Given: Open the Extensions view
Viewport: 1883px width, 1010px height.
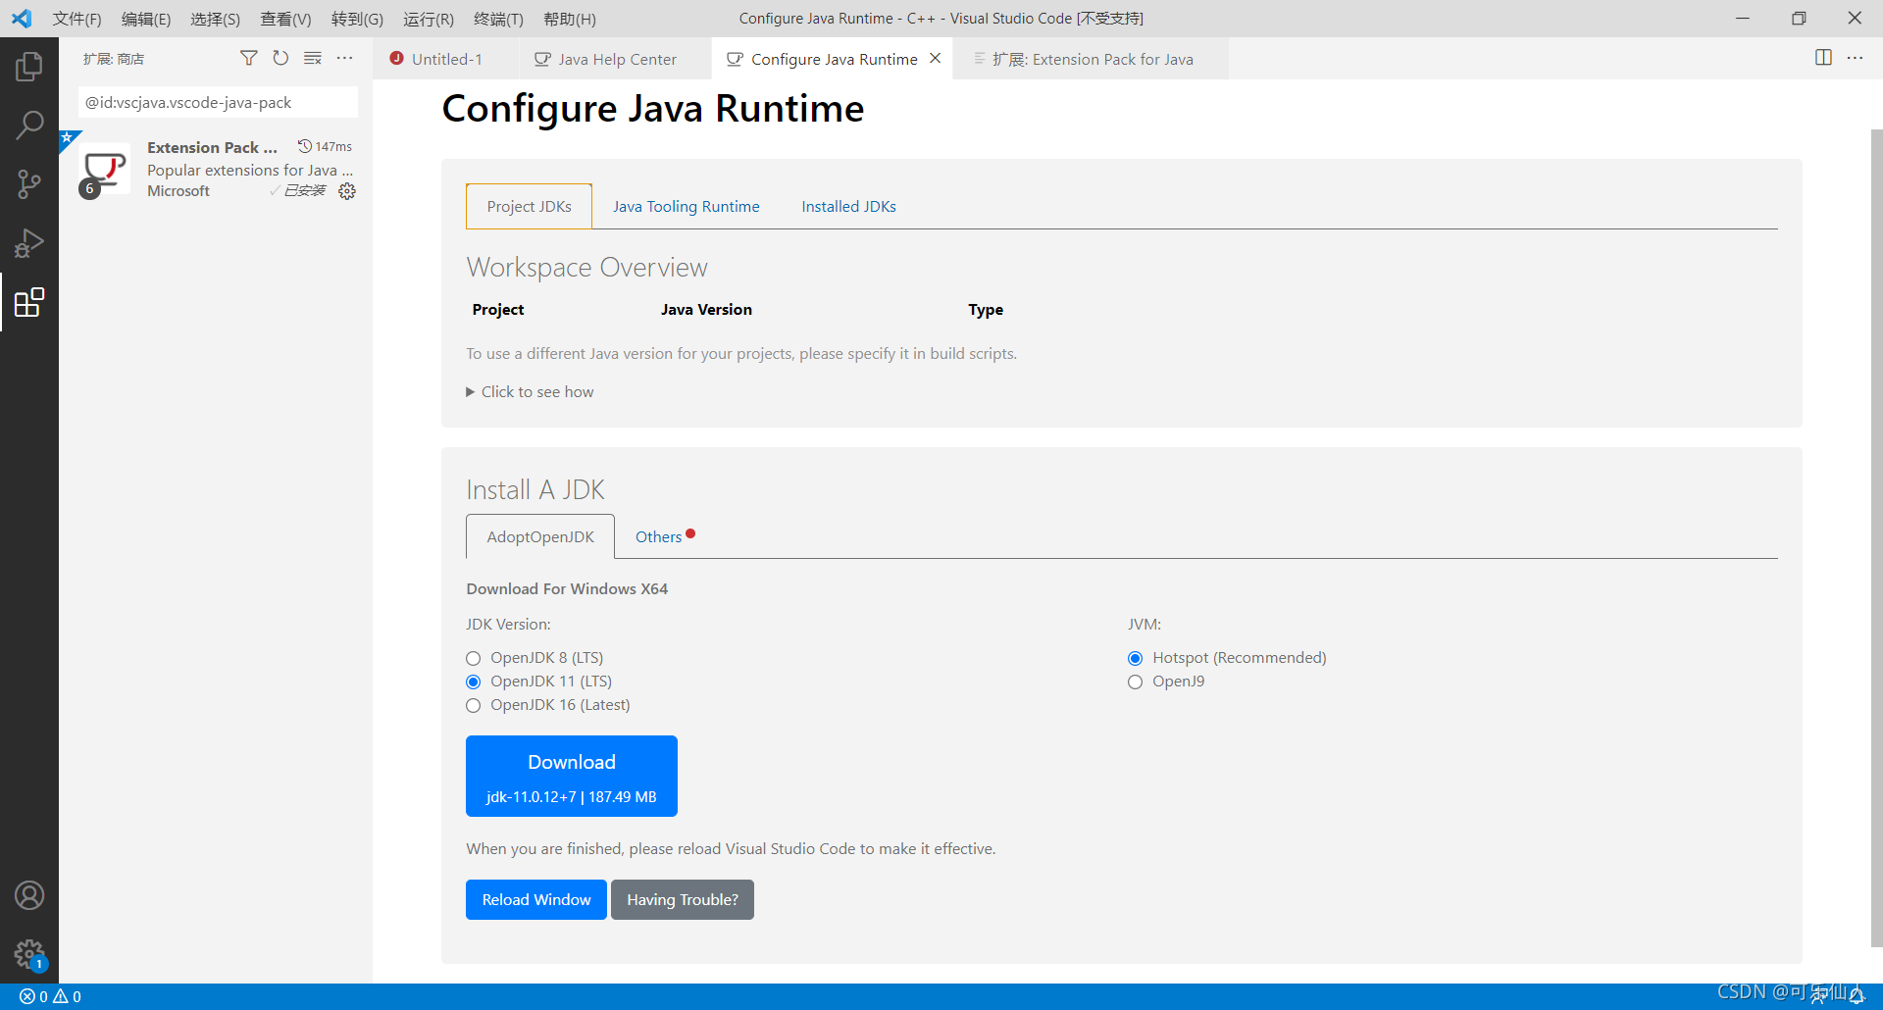Looking at the screenshot, I should [x=29, y=302].
